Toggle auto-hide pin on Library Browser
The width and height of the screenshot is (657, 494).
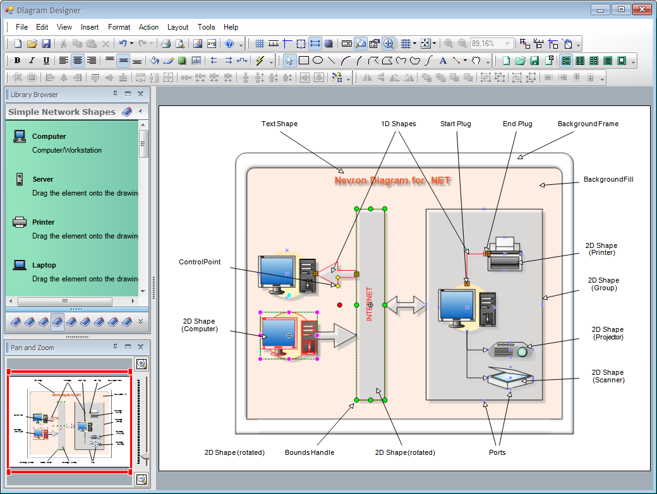click(x=115, y=94)
